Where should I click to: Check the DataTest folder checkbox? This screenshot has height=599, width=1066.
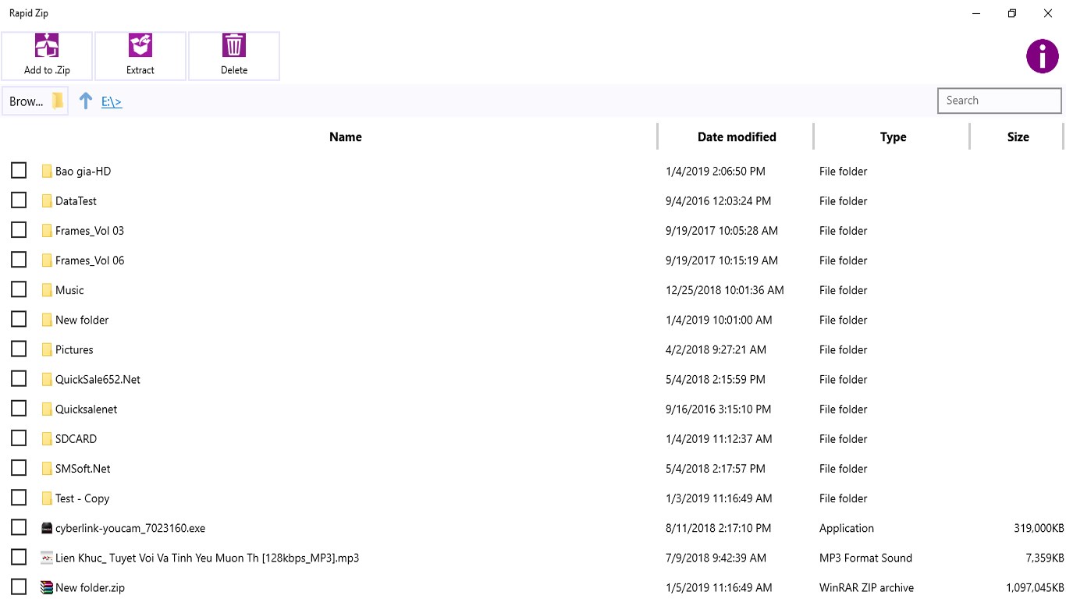(x=19, y=200)
